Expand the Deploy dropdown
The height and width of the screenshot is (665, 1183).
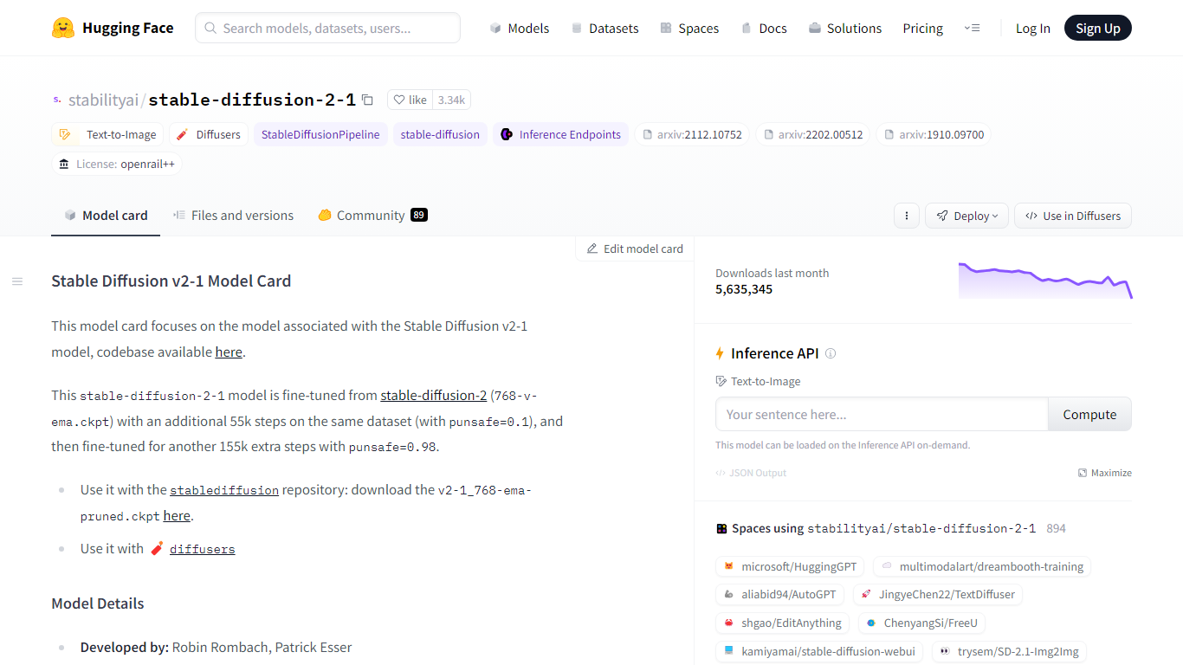tap(966, 216)
